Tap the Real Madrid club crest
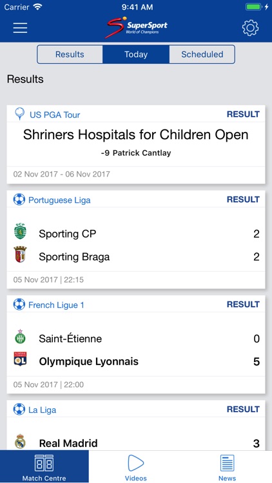The image size is (272, 483). point(21,441)
